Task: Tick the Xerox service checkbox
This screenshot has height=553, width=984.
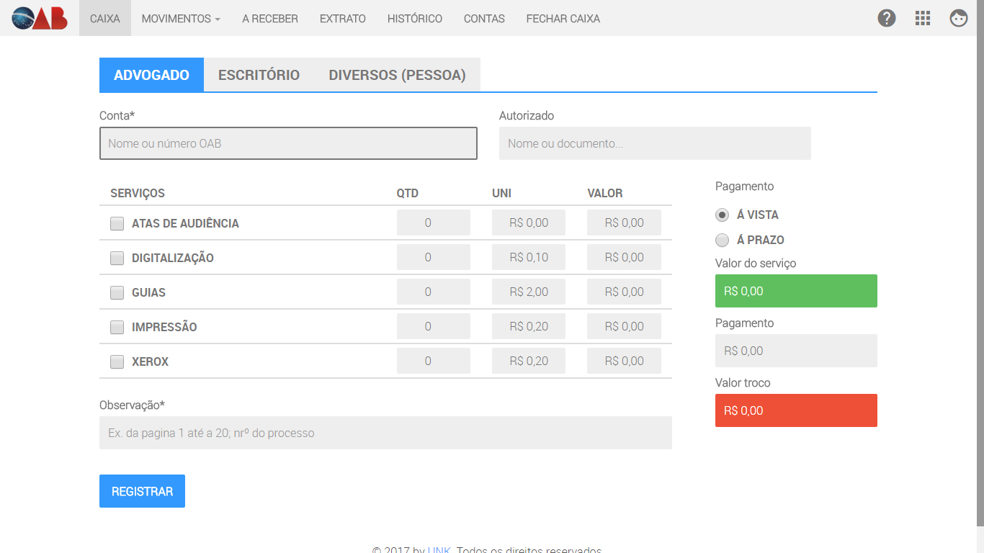Action: (x=117, y=361)
